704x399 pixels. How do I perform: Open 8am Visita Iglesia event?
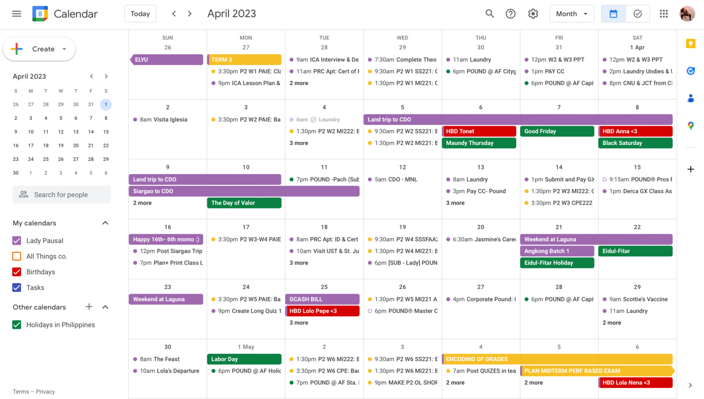[x=166, y=119]
